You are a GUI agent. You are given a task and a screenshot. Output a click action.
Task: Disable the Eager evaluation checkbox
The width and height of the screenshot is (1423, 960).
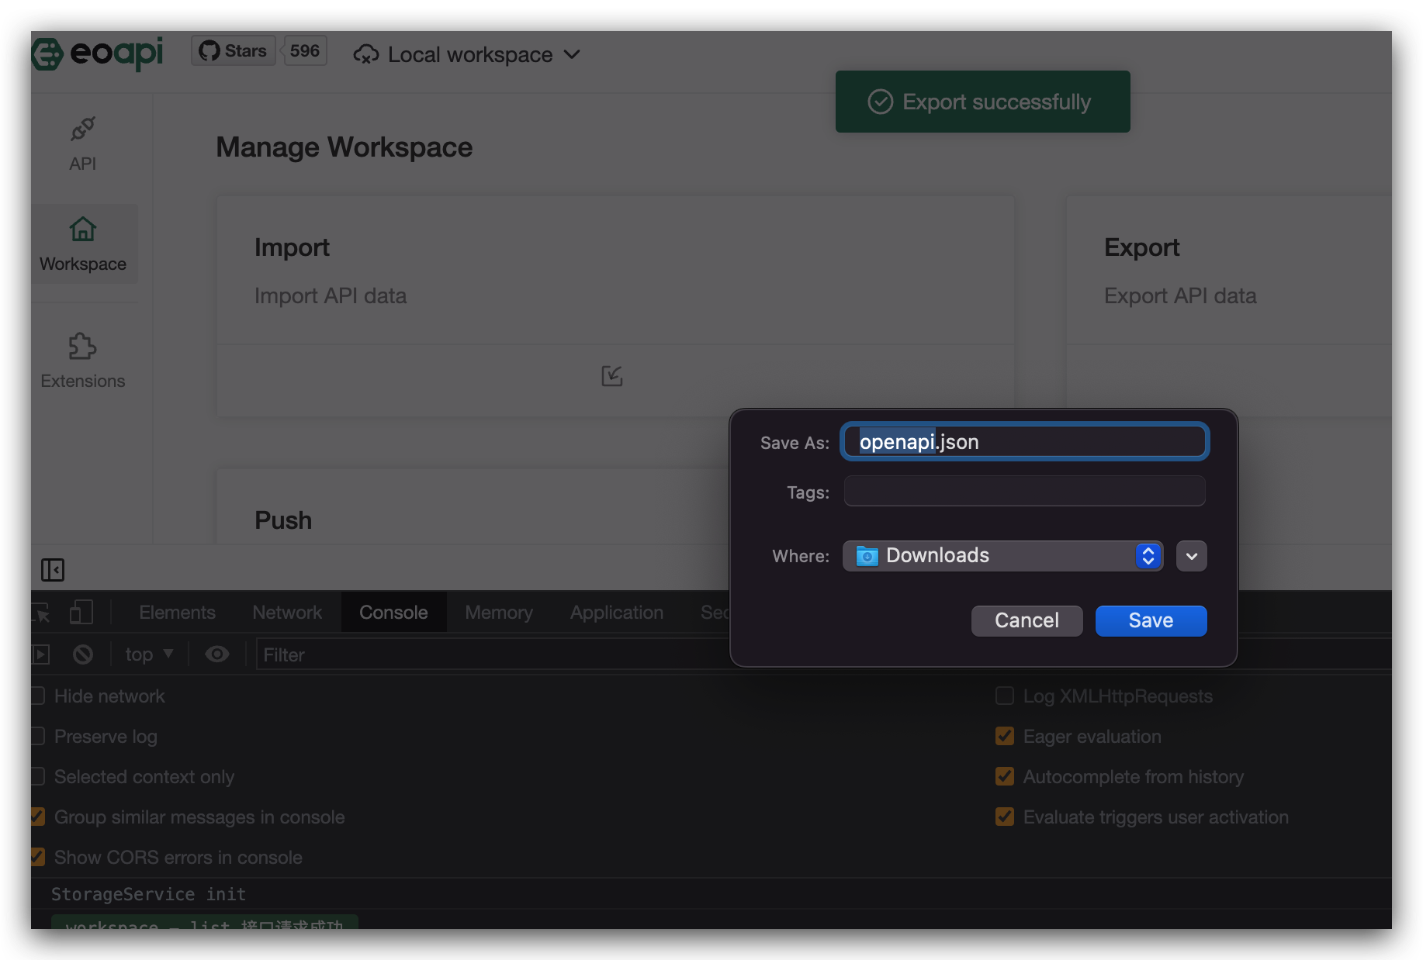point(1005,737)
